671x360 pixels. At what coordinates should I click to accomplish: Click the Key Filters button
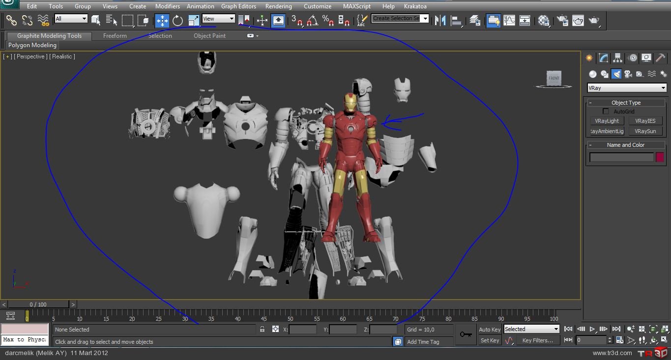(x=537, y=340)
